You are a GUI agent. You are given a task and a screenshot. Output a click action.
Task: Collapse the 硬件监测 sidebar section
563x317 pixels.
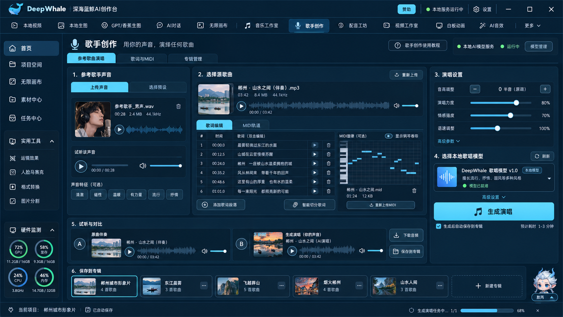point(52,230)
